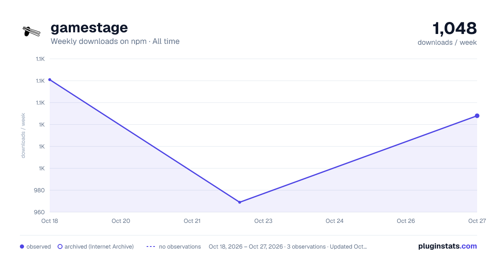
Task: Click the 'Oct 21' x-axis label
Action: (x=192, y=221)
